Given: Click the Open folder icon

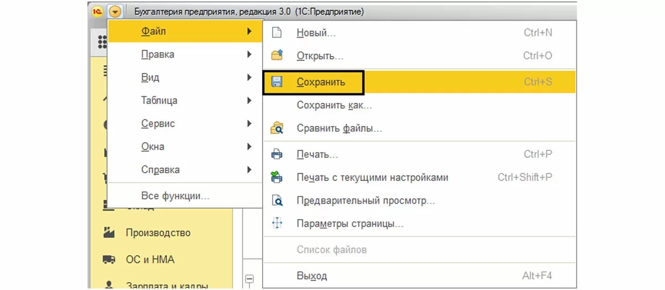Looking at the screenshot, I should pos(276,56).
